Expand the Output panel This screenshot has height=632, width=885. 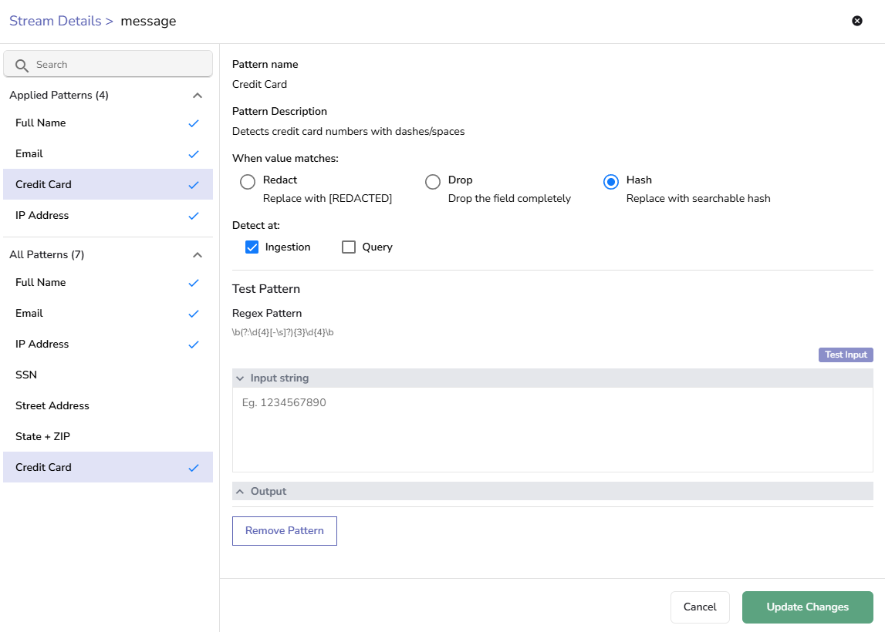(240, 492)
